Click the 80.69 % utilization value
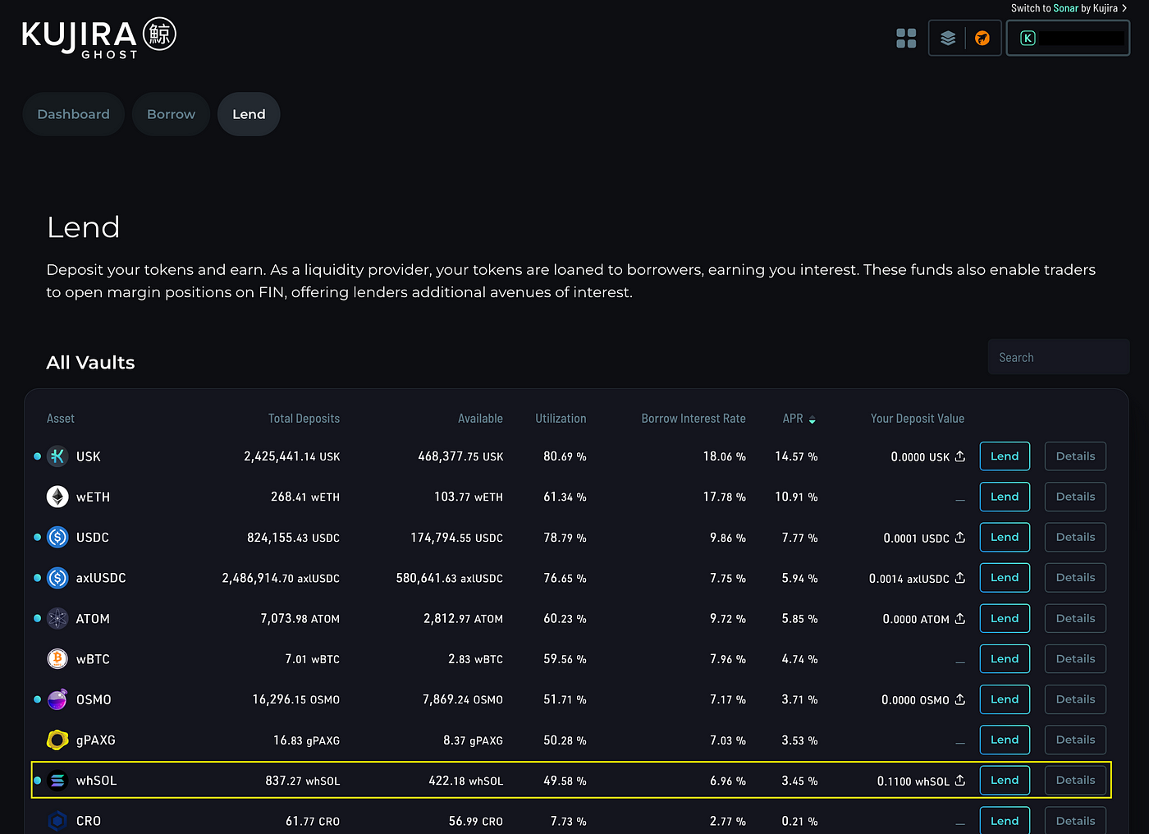The width and height of the screenshot is (1149, 834). tap(565, 456)
